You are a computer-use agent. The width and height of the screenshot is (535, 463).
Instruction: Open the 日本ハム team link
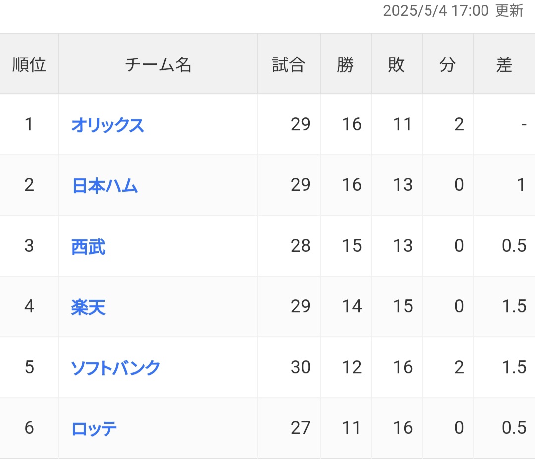105,185
